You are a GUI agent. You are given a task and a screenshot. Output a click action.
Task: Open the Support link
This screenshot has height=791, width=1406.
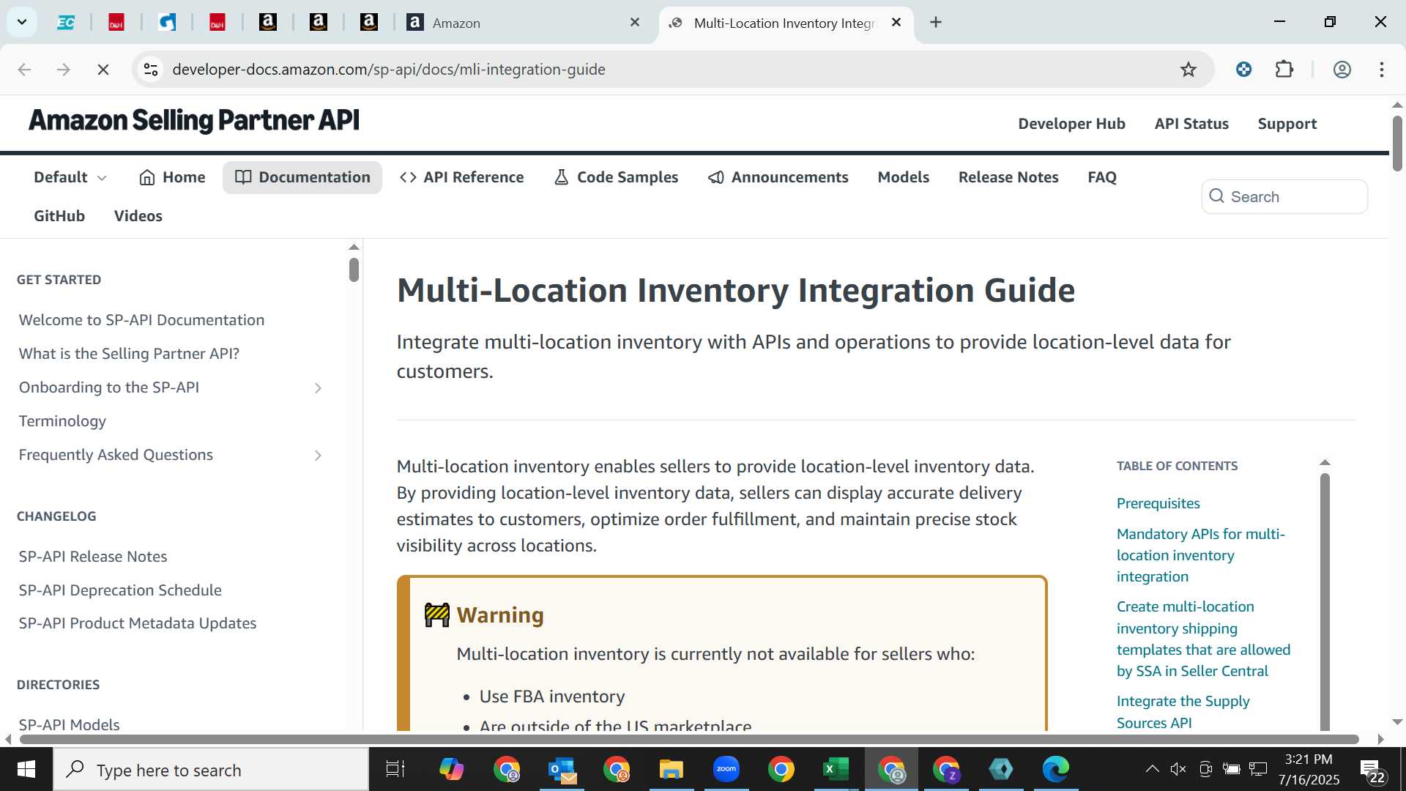[1287, 124]
